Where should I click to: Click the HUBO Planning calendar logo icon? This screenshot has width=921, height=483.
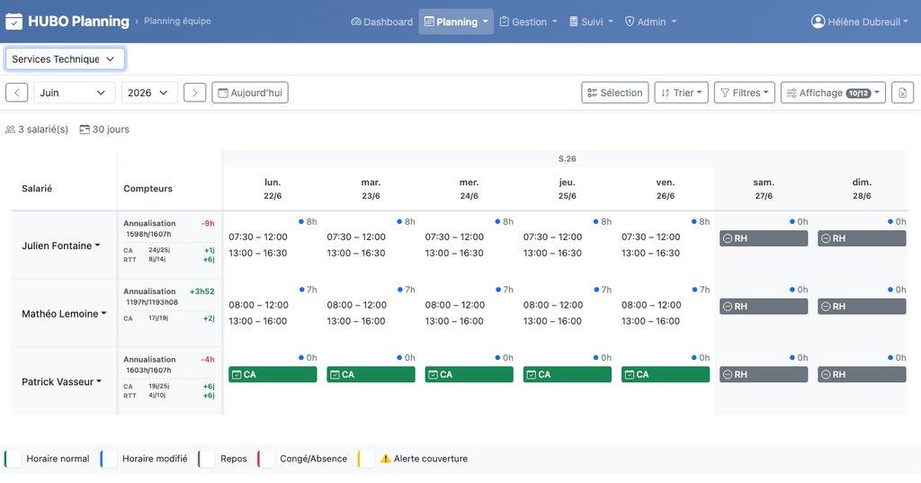(14, 22)
